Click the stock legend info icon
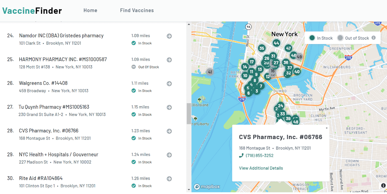 [374, 38]
